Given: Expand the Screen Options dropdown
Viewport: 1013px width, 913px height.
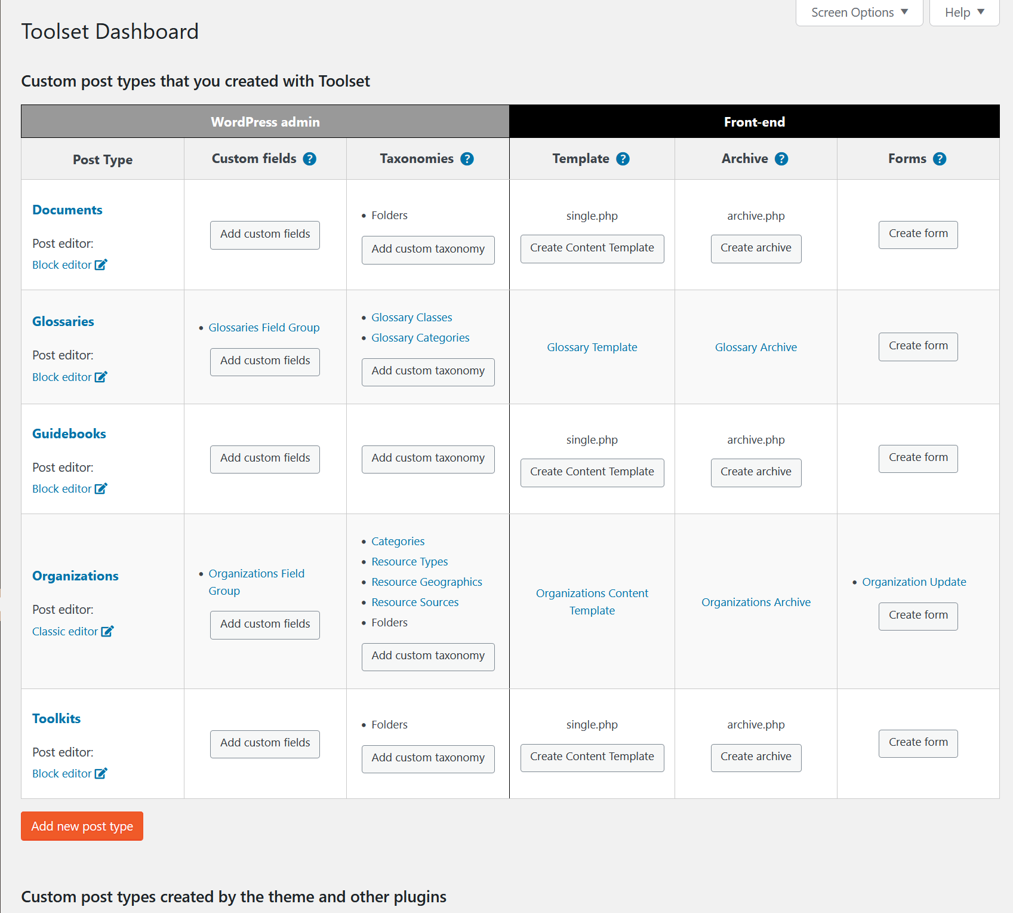Looking at the screenshot, I should [x=860, y=13].
